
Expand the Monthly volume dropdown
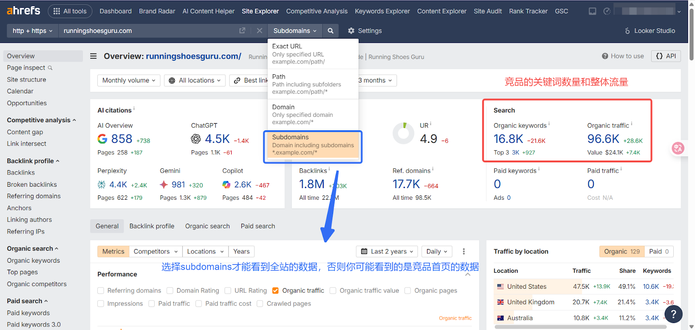point(129,80)
